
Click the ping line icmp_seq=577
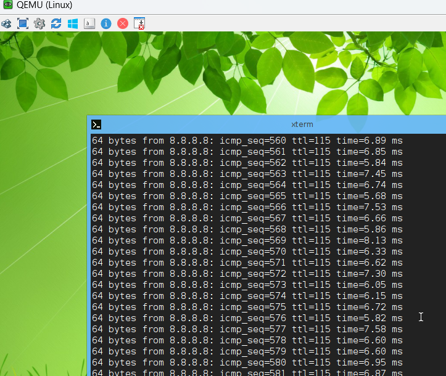click(x=247, y=329)
